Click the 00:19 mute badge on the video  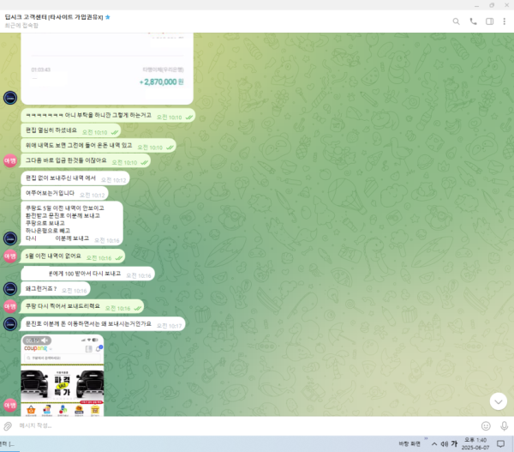(x=37, y=341)
